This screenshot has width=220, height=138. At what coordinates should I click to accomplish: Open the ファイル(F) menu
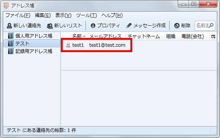click(x=18, y=15)
